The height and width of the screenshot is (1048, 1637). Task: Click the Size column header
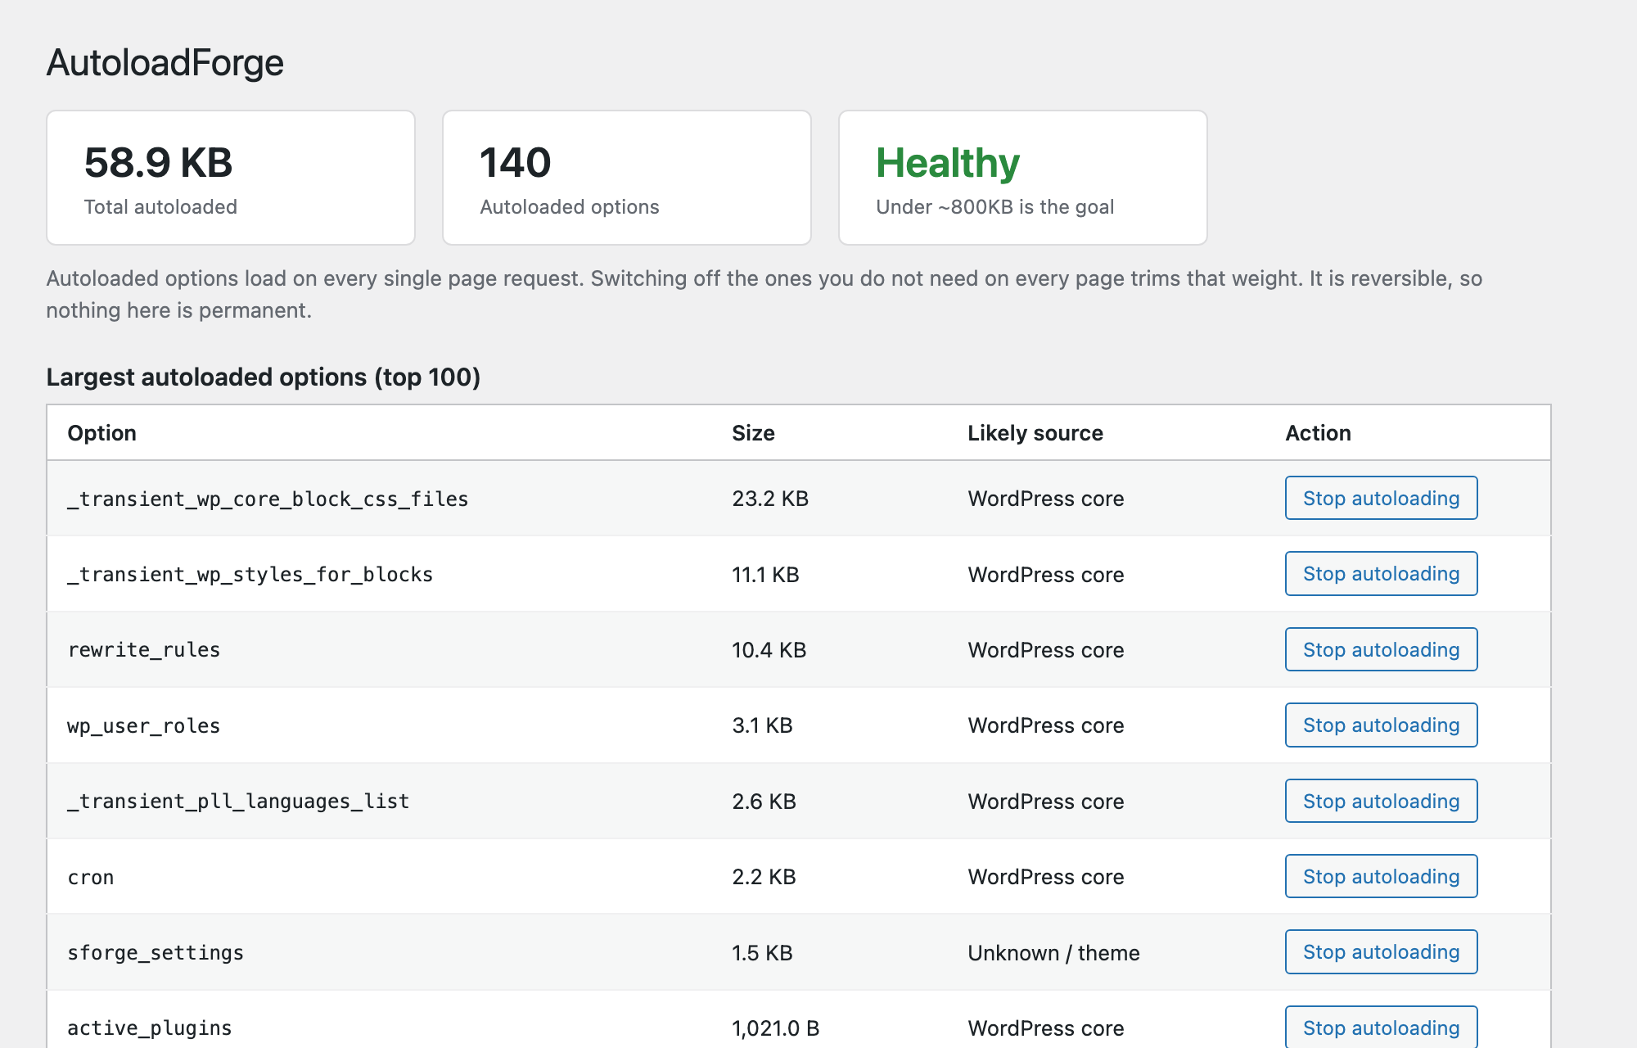pos(753,433)
